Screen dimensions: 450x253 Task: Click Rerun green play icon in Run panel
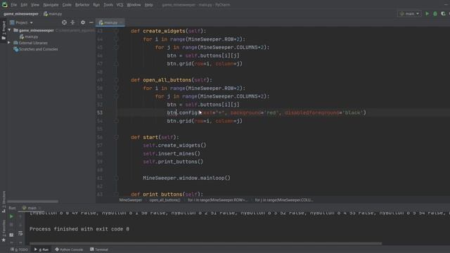pyautogui.click(x=11, y=216)
